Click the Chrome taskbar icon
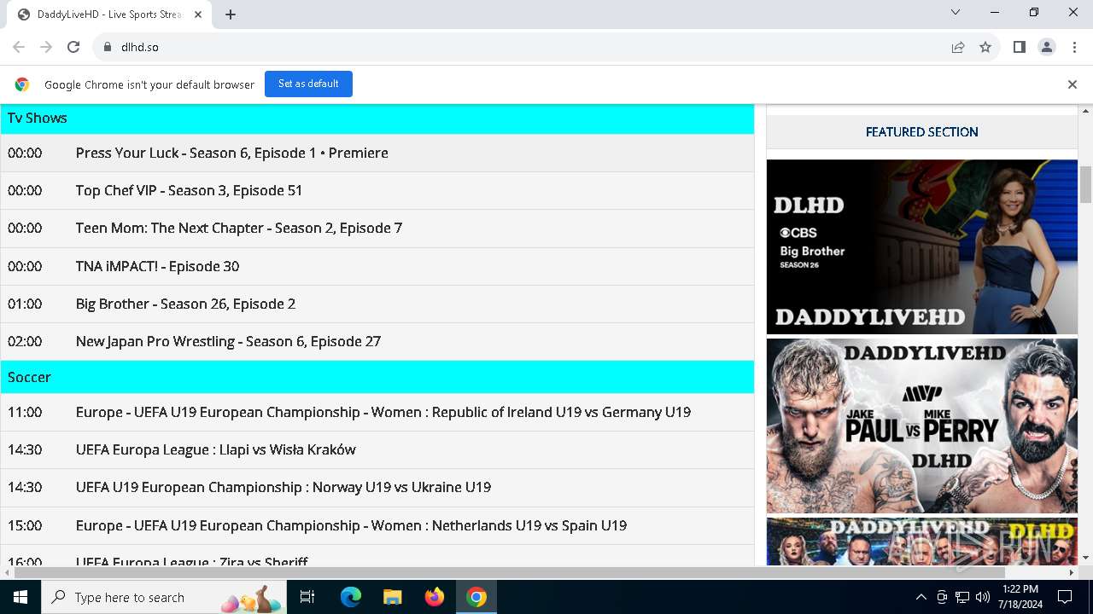The image size is (1093, 614). click(476, 597)
